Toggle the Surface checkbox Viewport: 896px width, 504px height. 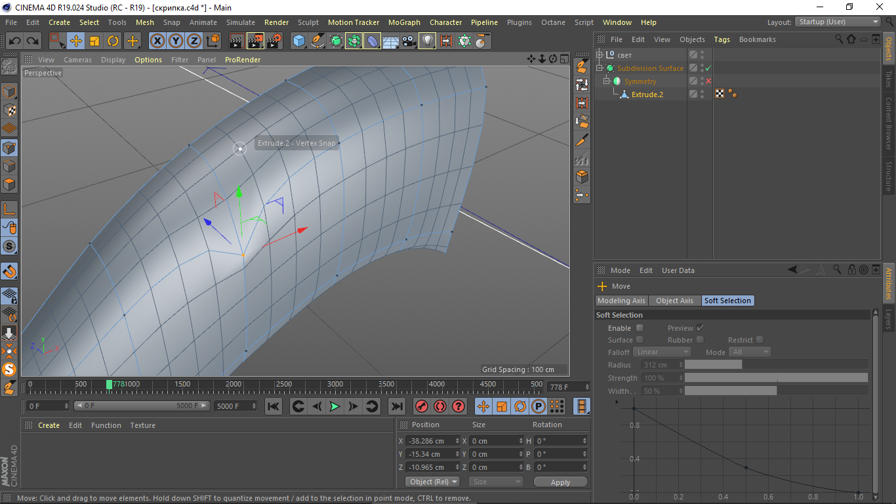(640, 339)
